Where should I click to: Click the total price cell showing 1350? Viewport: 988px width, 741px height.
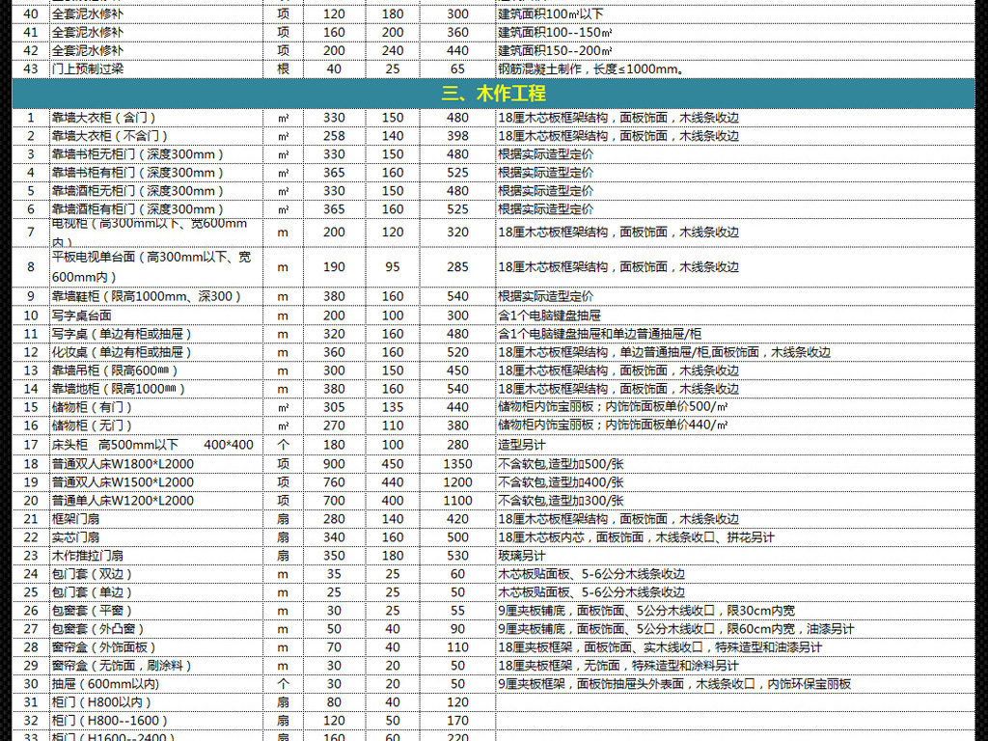tap(457, 463)
